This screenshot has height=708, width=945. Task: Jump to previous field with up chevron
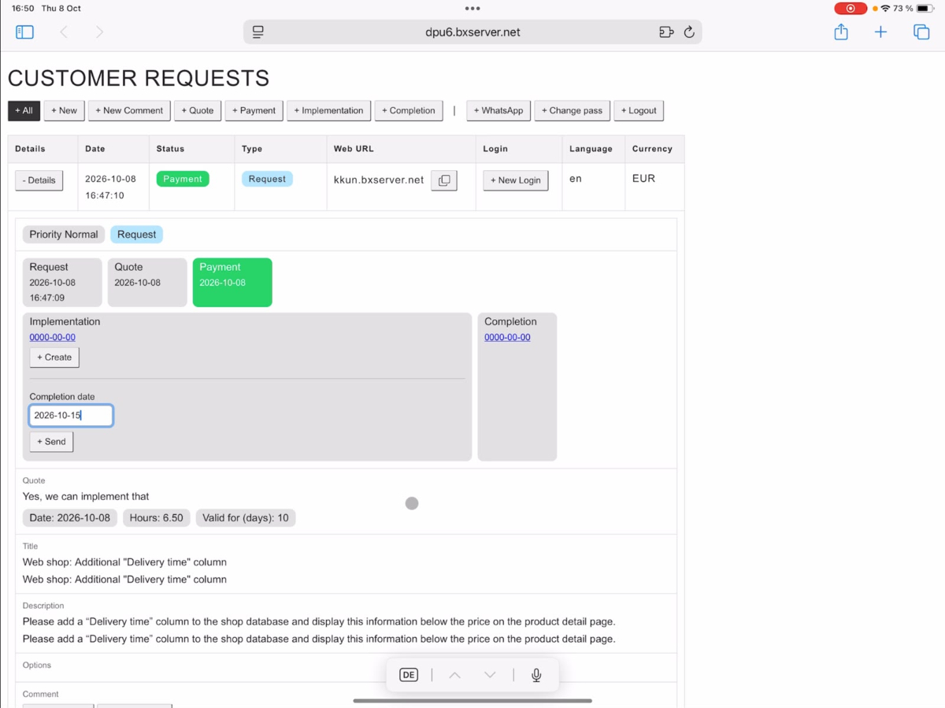(454, 675)
